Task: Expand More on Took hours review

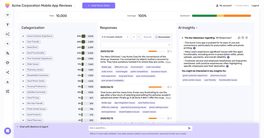Action: pos(168,98)
